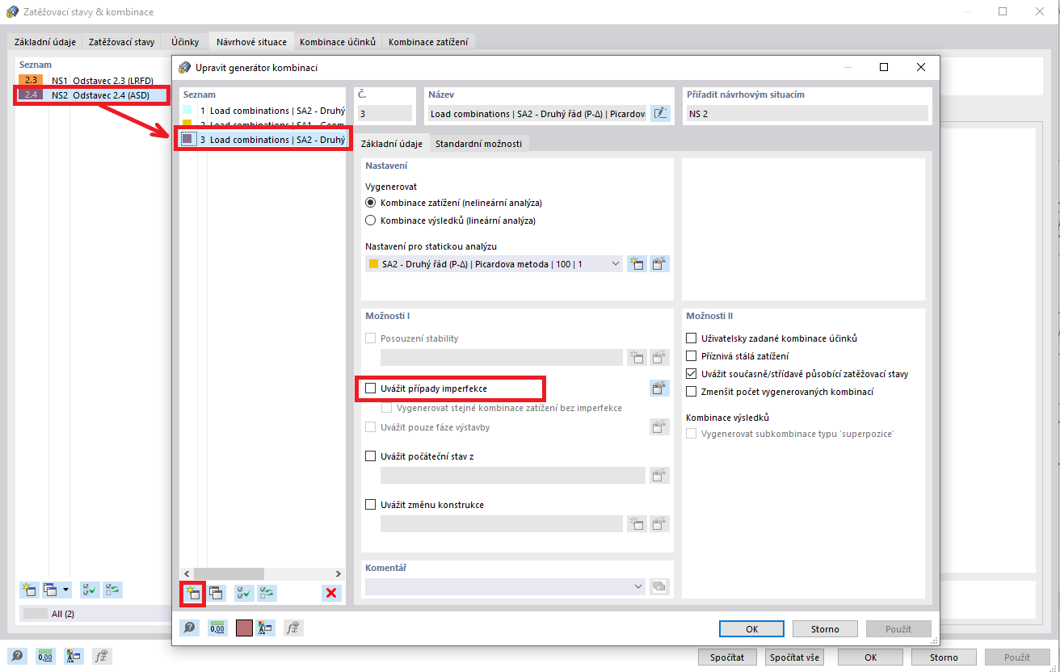Create new combination generator in dialog list
This screenshot has width=1060, height=672.
[192, 593]
